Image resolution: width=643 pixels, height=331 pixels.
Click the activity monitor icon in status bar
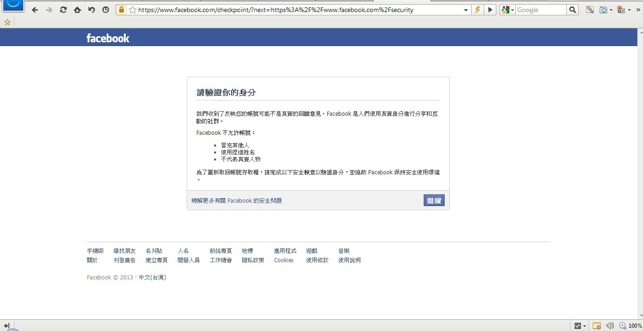click(578, 326)
